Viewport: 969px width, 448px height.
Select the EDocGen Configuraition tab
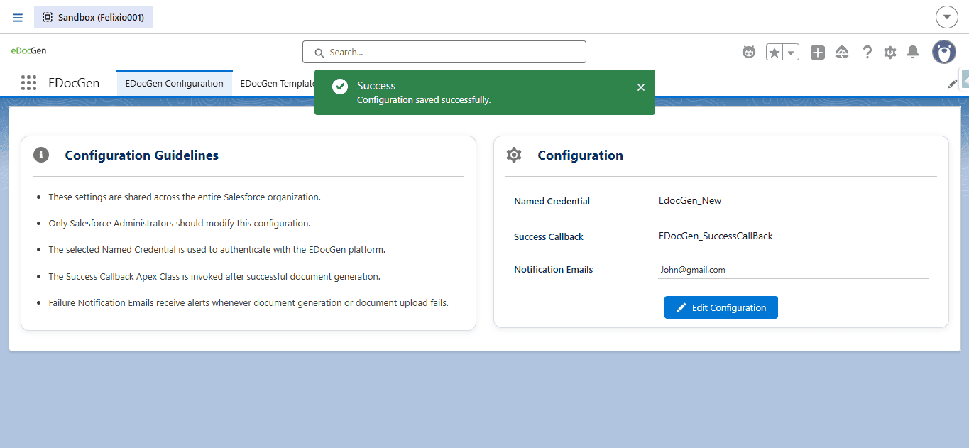175,83
